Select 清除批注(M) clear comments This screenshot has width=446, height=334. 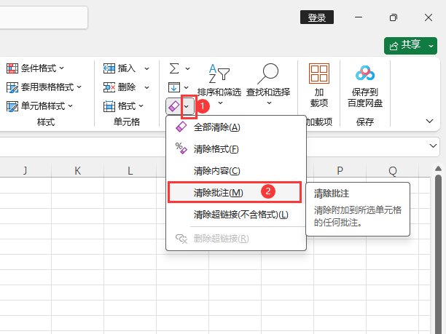(235, 193)
